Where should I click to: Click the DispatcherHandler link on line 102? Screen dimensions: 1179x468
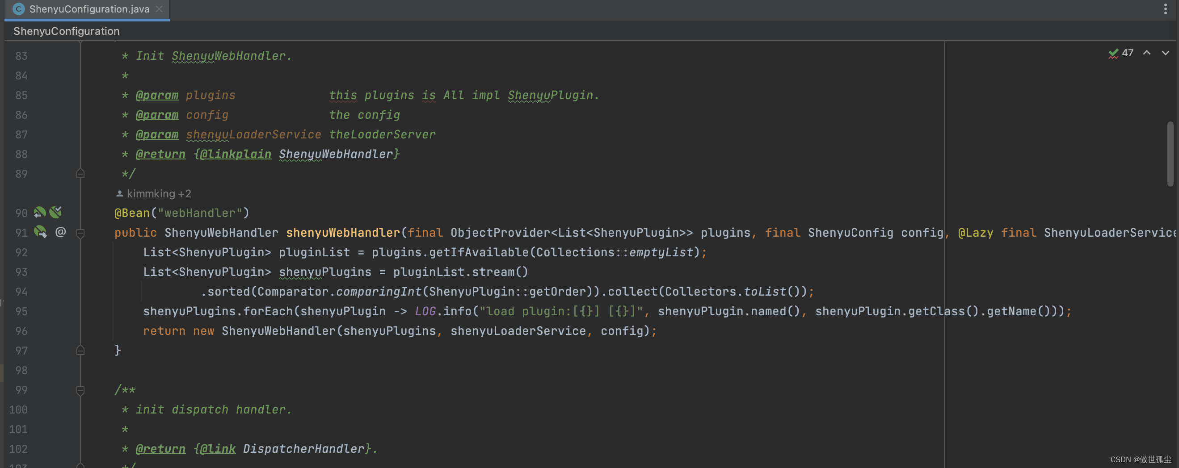[x=304, y=449]
